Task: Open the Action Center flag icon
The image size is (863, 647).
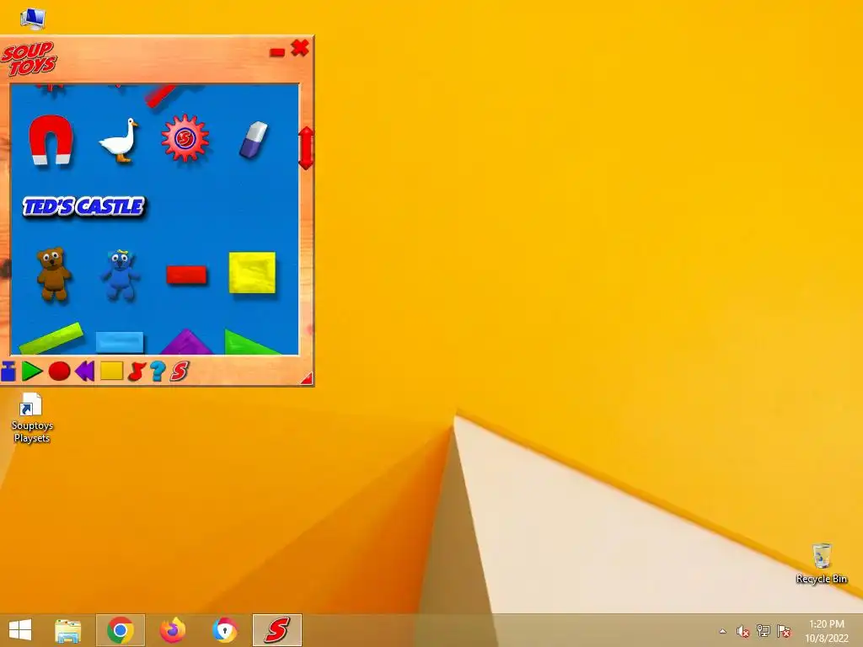Action: tap(784, 631)
